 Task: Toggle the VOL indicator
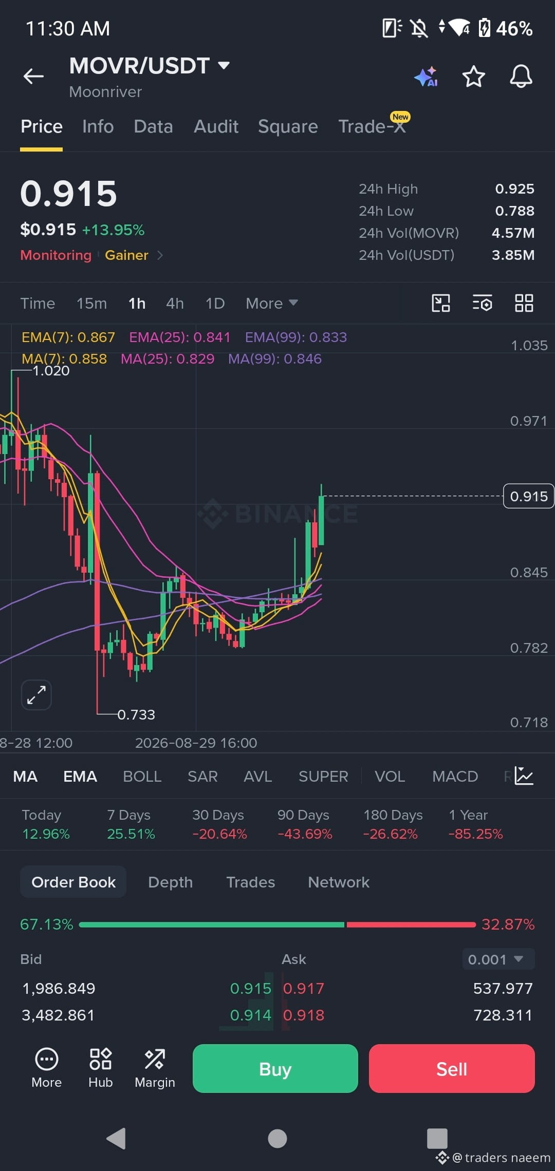coord(390,776)
